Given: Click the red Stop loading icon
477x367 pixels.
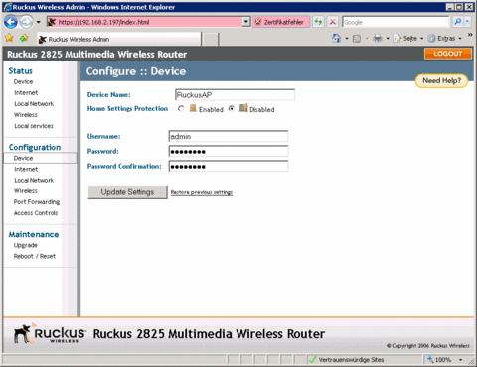Looking at the screenshot, I should point(333,22).
